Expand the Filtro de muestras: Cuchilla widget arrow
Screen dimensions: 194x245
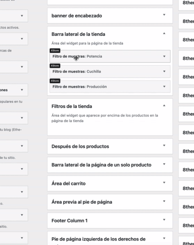click(164, 71)
